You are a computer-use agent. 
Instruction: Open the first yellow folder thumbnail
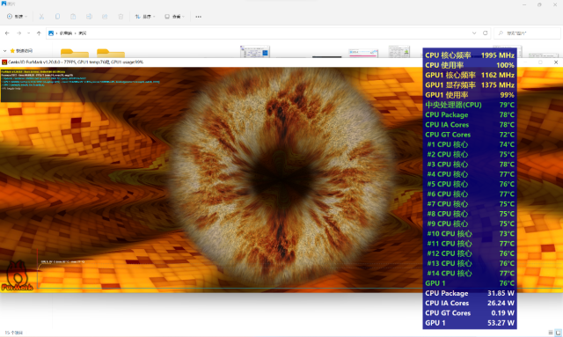pyautogui.click(x=75, y=53)
